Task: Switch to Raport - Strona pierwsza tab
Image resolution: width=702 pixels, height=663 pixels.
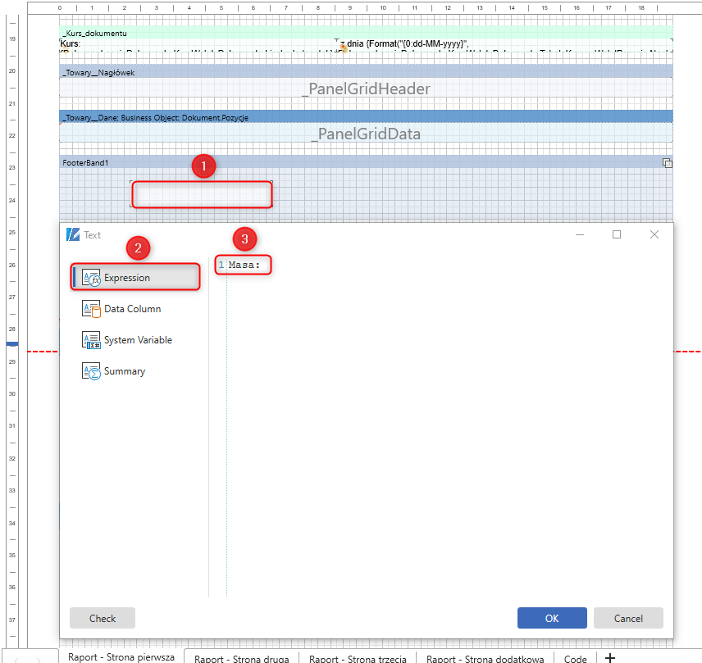Action: pos(121,657)
